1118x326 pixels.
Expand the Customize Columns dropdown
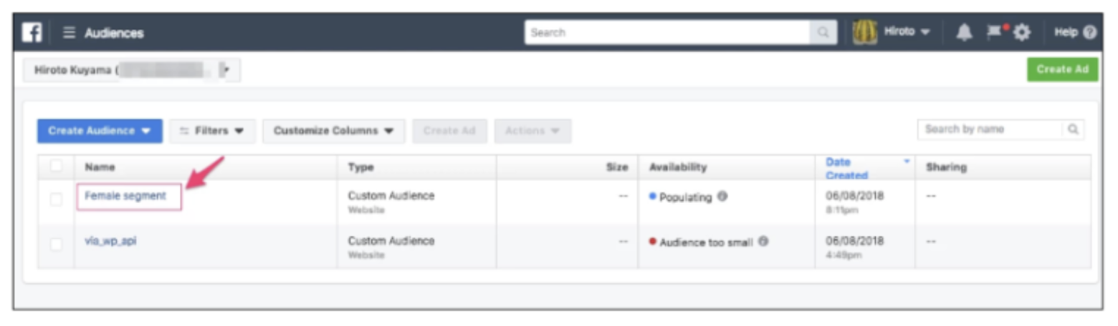pyautogui.click(x=333, y=131)
